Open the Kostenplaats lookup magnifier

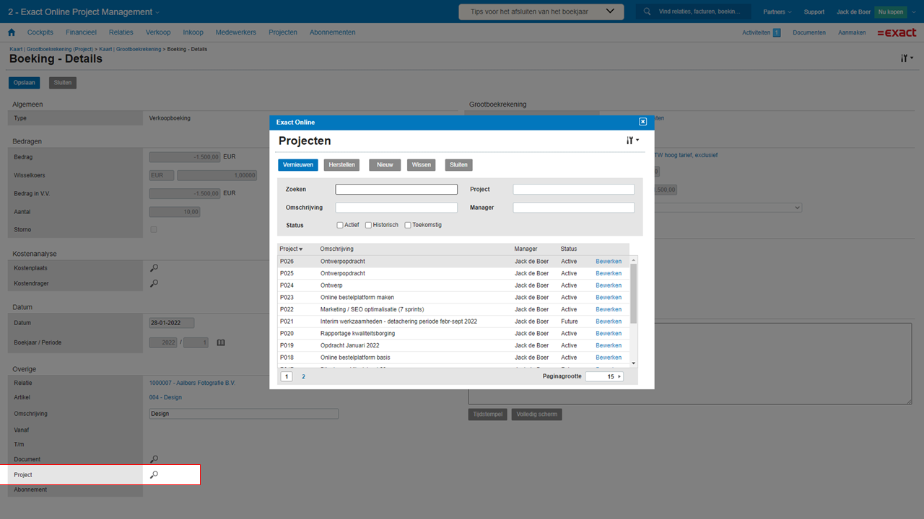(x=154, y=268)
